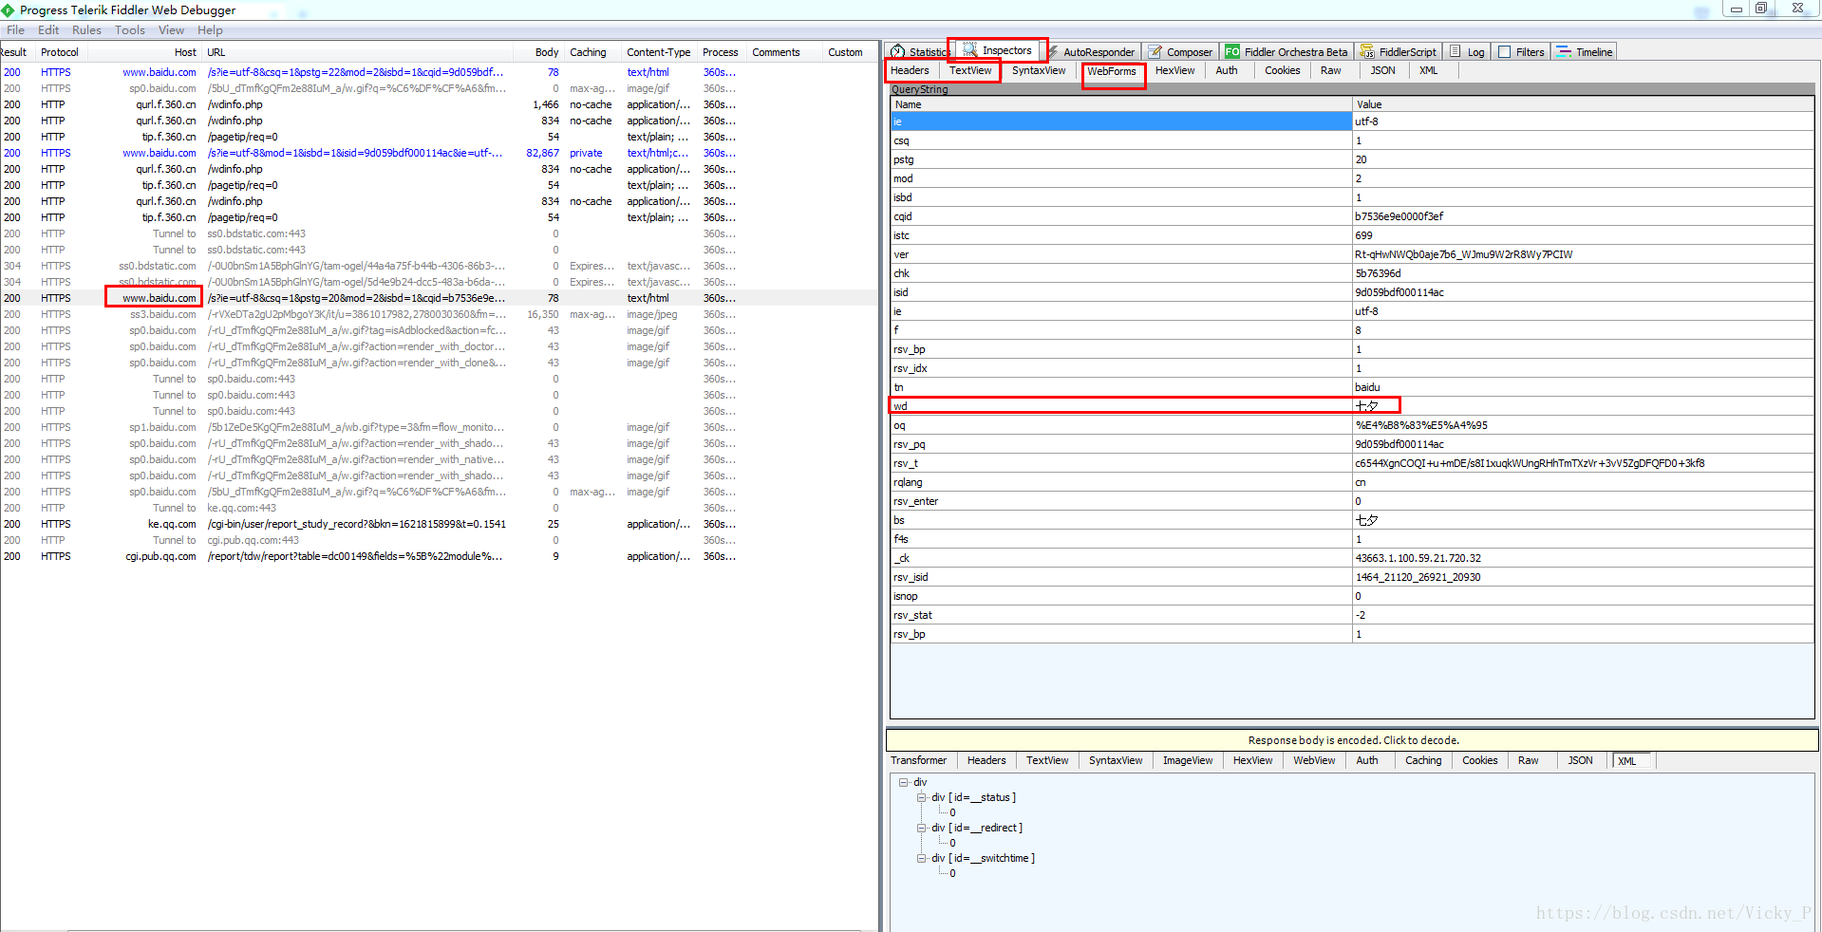1822x932 pixels.
Task: Open the request Auth tab next to Cookies
Action: [x=1227, y=70]
